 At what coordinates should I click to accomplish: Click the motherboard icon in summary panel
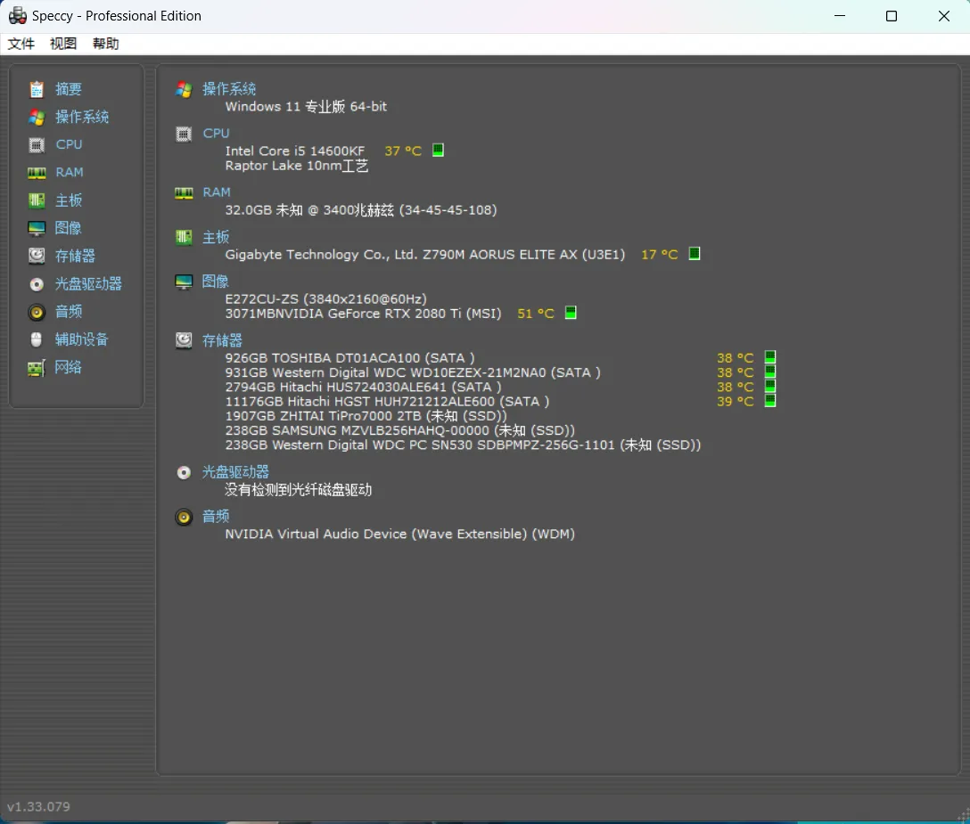point(184,237)
